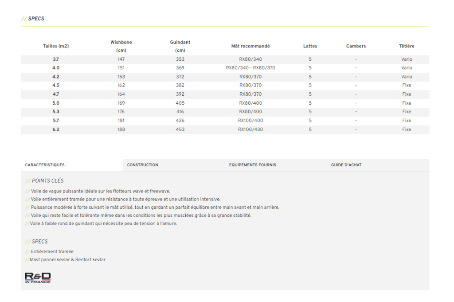
Task: Select the 5.7 size cell
Action: pyautogui.click(x=56, y=121)
